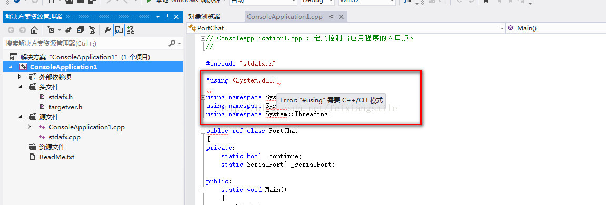This screenshot has width=606, height=205.
Task: Open the Pending Changes Filter clock icon
Action: (51, 30)
